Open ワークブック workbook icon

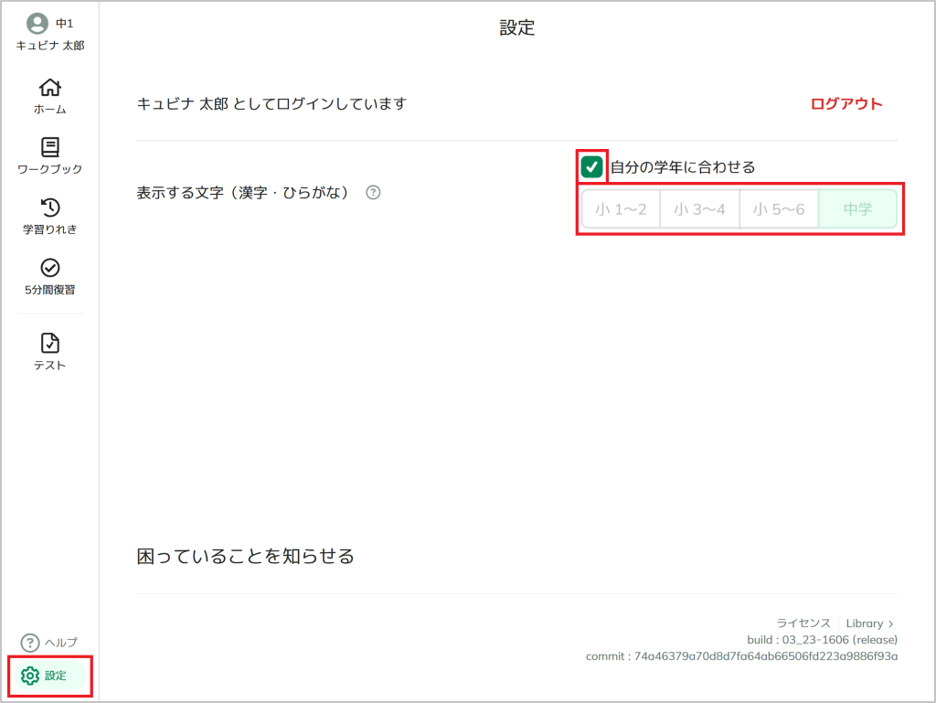50,147
